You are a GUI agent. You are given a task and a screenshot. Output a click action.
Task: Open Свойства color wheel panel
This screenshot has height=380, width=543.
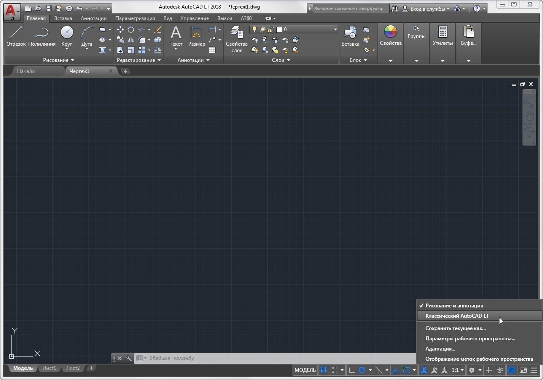[x=391, y=44]
